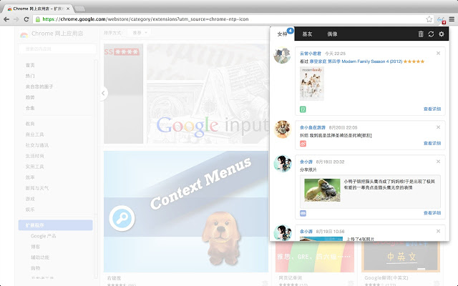458x286 pixels.
Task: Select 社交与通讯 category in the sidebar
Action: pyautogui.click(x=36, y=145)
